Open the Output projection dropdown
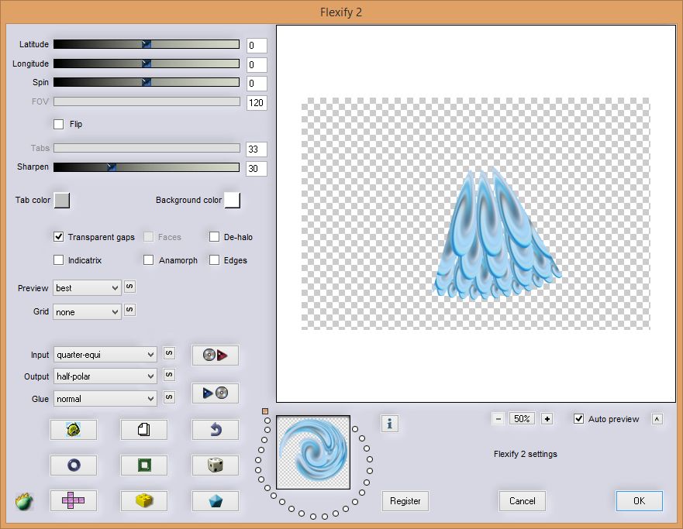 point(105,376)
